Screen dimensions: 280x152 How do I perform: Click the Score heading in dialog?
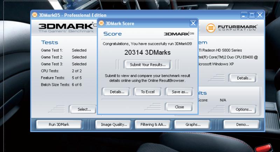(x=112, y=34)
